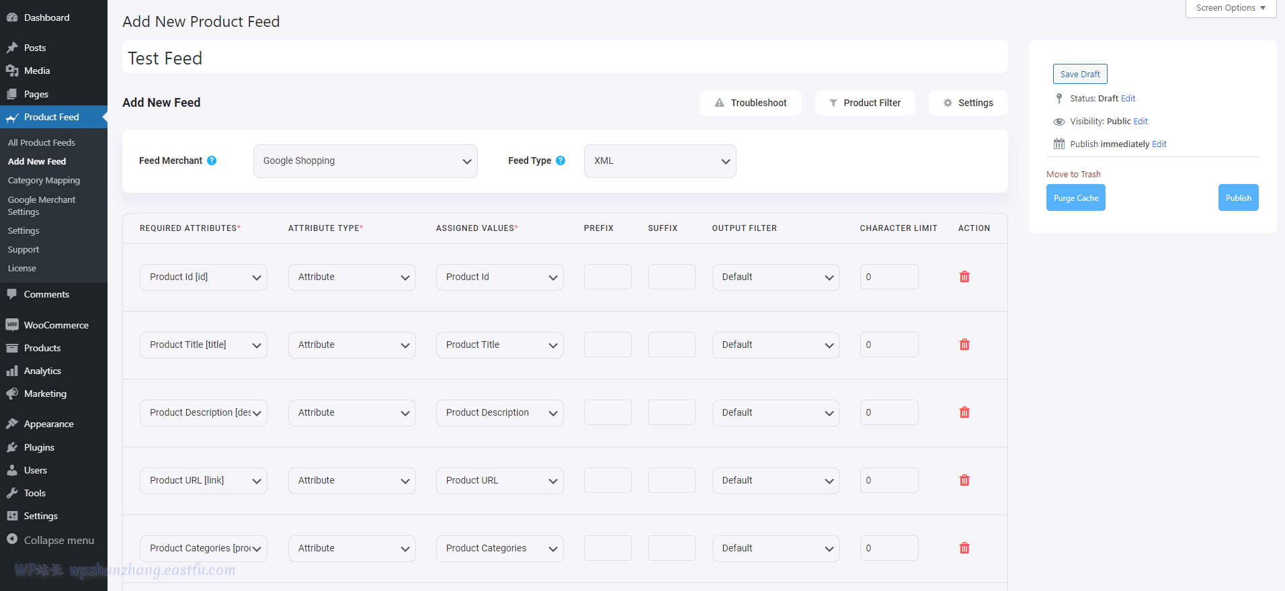1285x591 pixels.
Task: Go to All Product Feeds
Action: coord(42,142)
